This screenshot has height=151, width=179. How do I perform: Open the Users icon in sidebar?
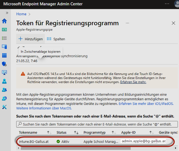(x=4, y=81)
